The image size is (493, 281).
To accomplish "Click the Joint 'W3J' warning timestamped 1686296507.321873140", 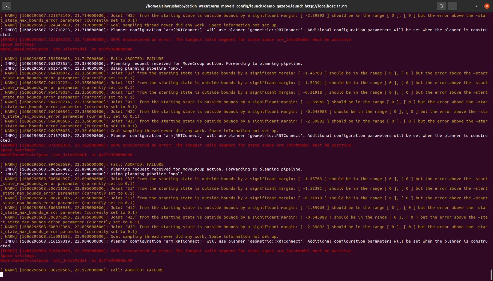I will [244, 18].
